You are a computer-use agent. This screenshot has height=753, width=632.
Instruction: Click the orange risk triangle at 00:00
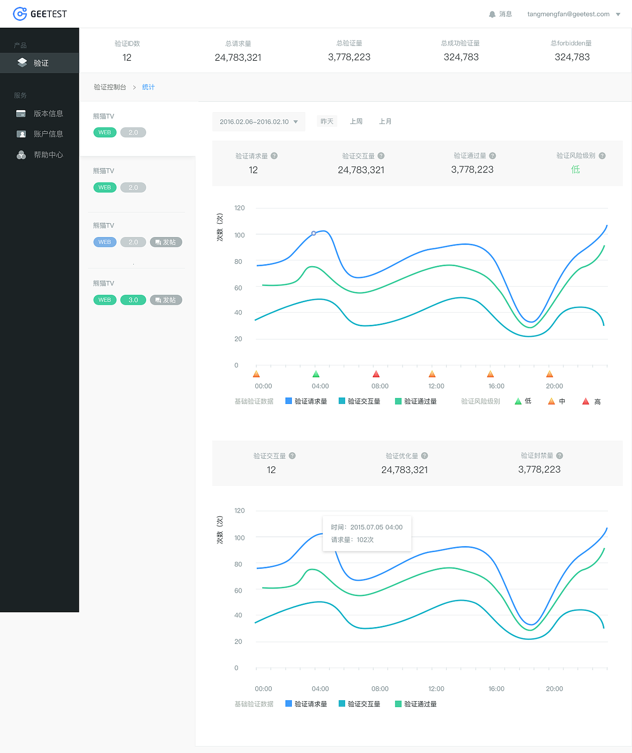tap(256, 374)
